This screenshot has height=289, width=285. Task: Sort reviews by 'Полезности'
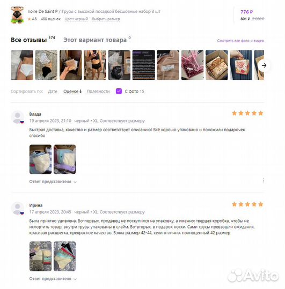[x=98, y=92]
